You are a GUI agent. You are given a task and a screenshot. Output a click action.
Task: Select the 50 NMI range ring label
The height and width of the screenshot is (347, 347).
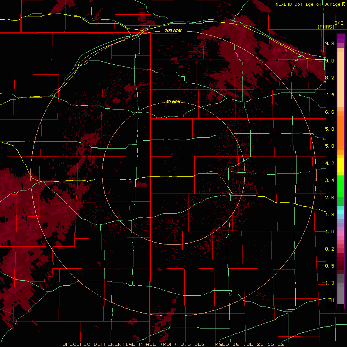click(173, 102)
